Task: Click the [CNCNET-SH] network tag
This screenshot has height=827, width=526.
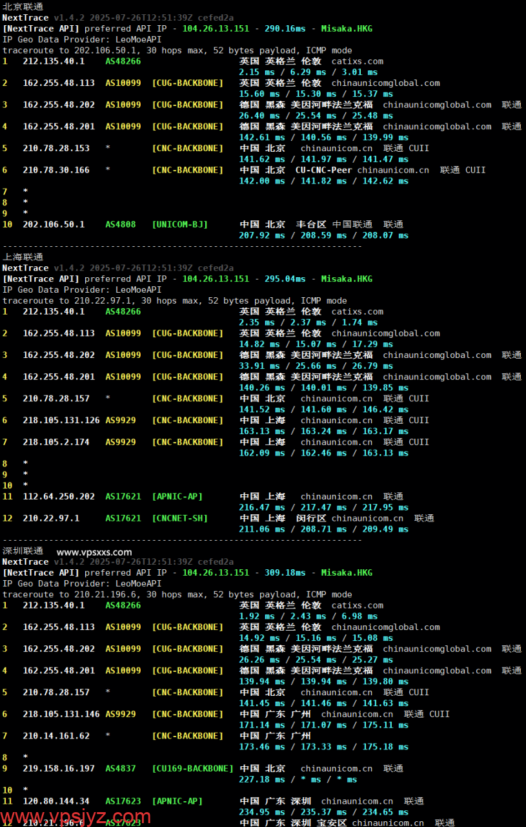Action: (x=180, y=518)
